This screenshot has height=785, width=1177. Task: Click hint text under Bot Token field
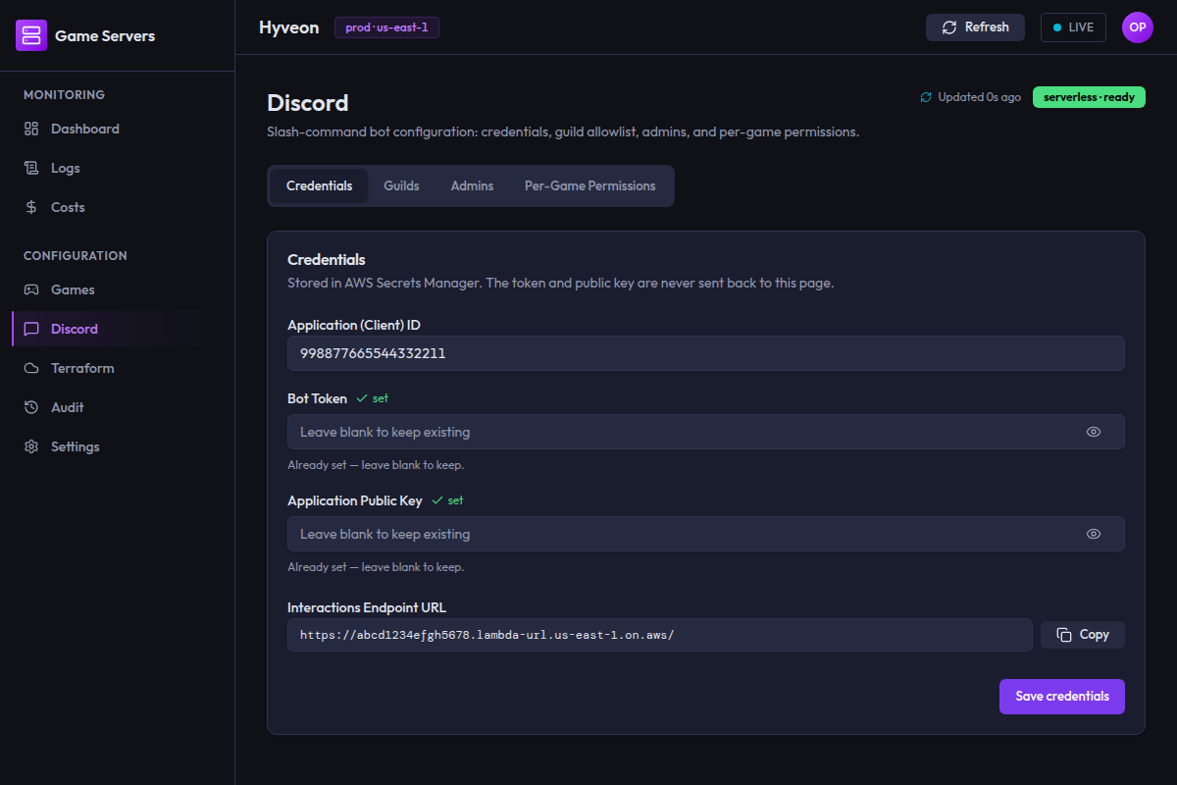(376, 465)
